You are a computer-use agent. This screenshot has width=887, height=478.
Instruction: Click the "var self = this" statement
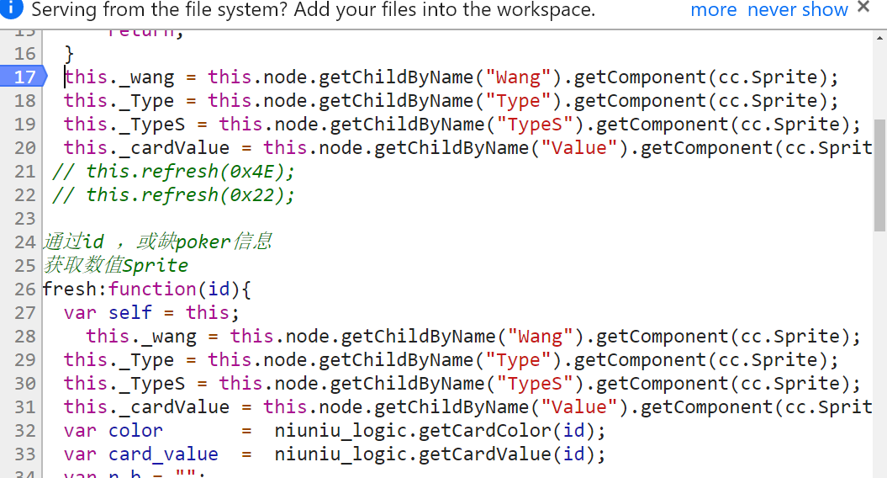click(151, 312)
